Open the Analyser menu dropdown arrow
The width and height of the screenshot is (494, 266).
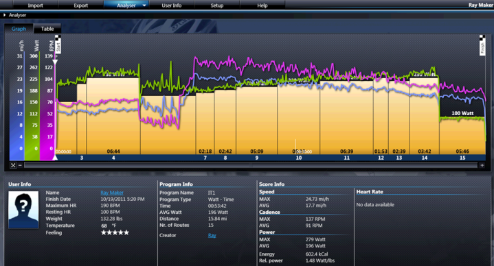pyautogui.click(x=144, y=5)
